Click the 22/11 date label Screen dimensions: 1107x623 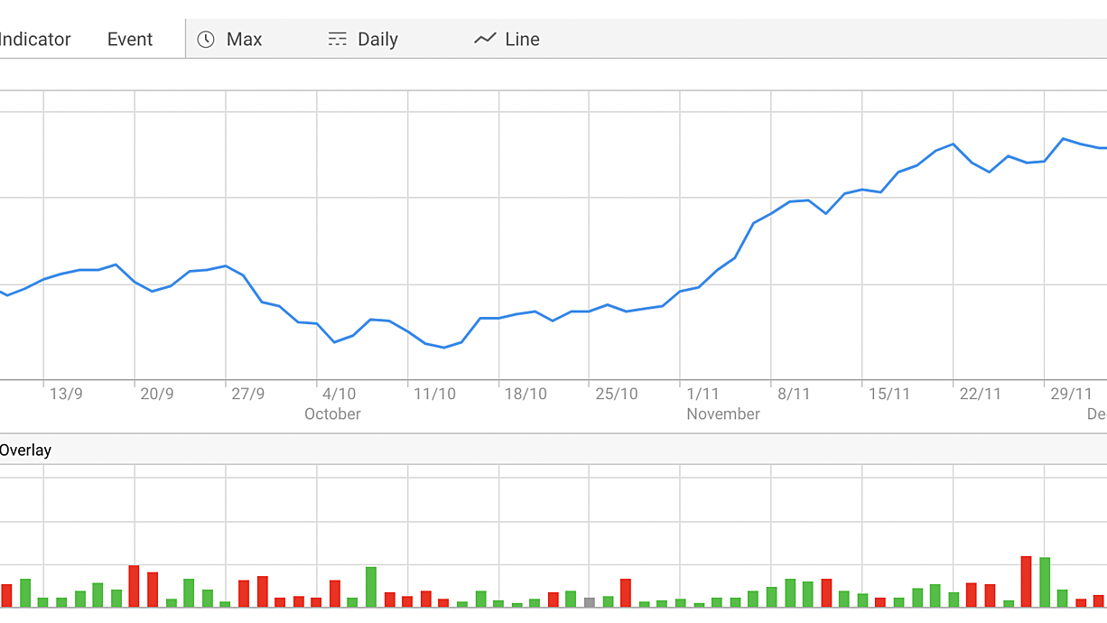point(981,394)
